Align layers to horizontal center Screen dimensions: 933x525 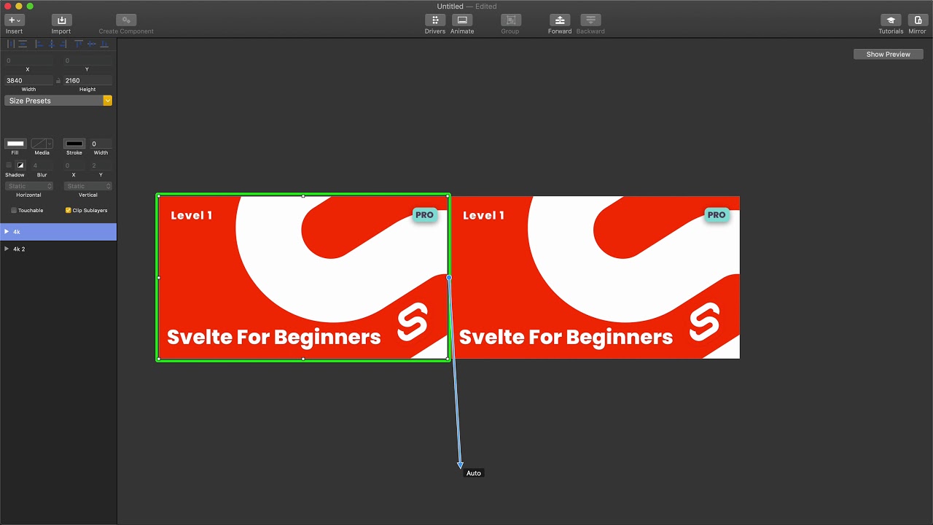[x=51, y=44]
